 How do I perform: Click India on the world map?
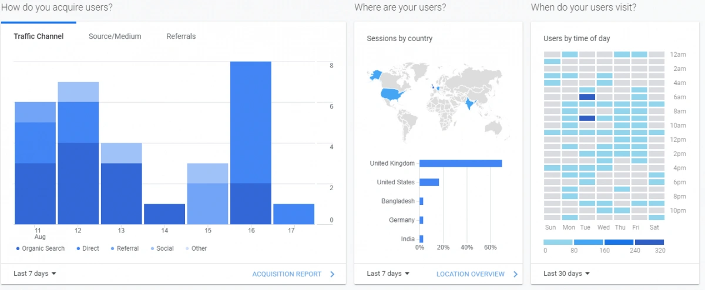469,104
